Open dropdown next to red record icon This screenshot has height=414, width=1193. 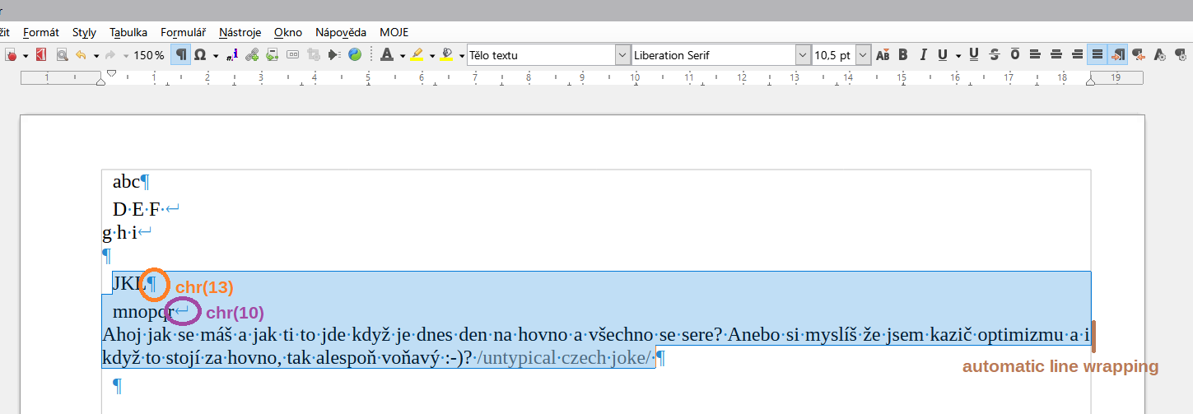click(26, 56)
